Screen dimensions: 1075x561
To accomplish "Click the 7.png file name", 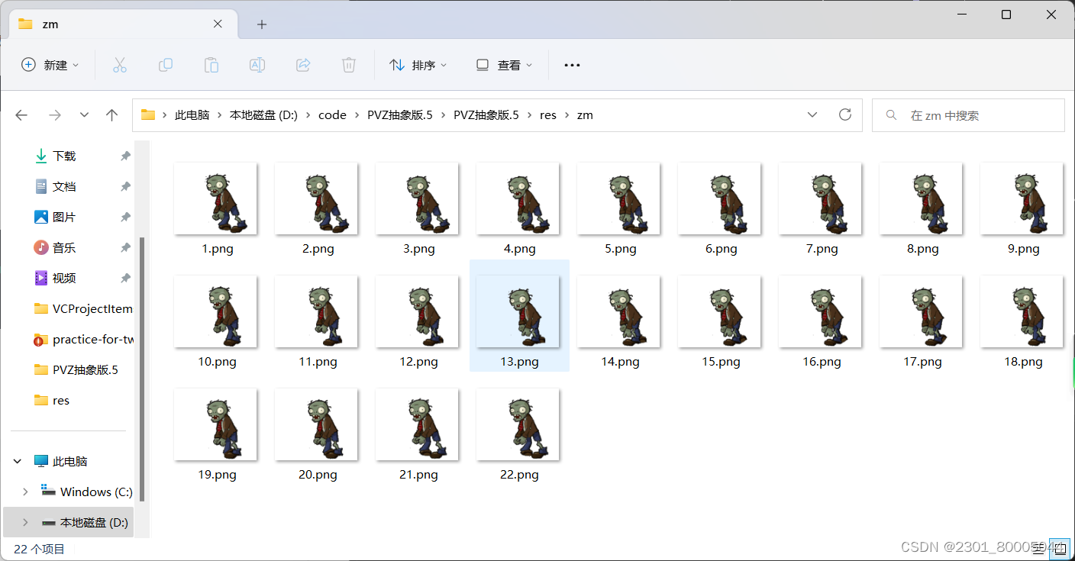I will click(x=822, y=249).
